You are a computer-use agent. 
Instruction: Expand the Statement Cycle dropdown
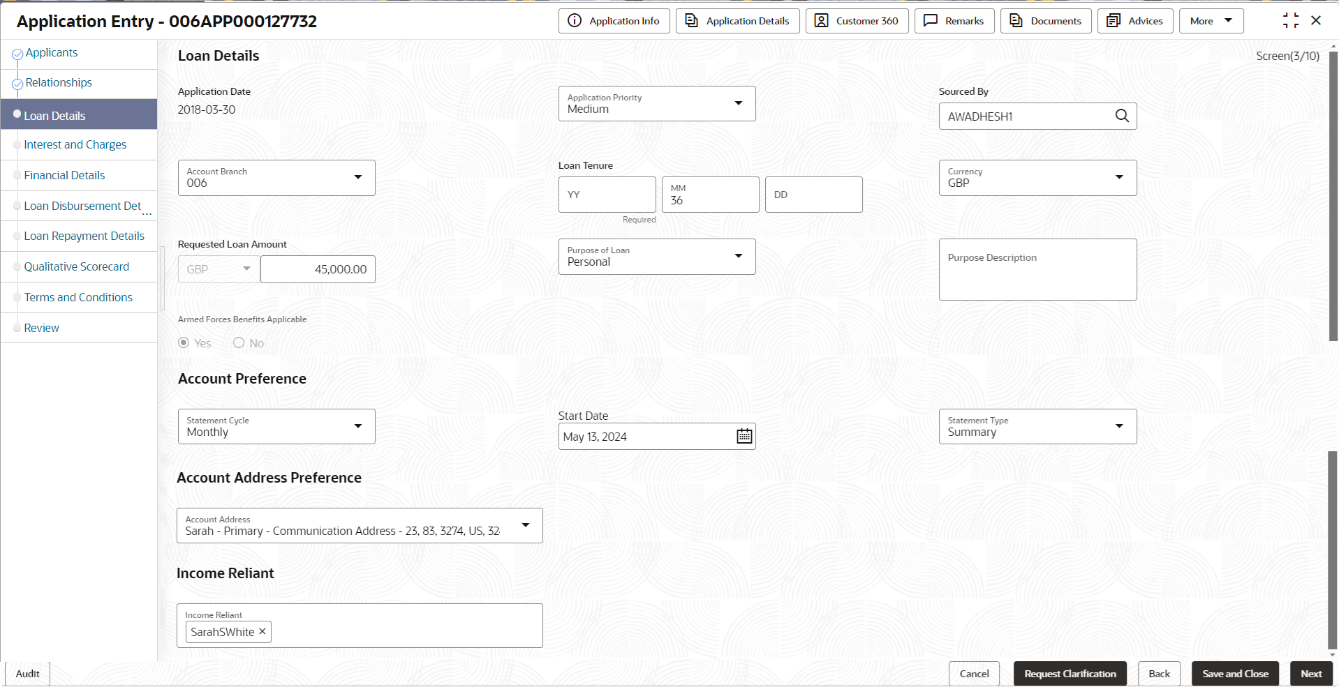click(x=357, y=426)
